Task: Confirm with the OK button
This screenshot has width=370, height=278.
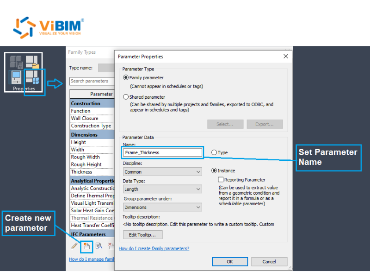Action: click(229, 261)
